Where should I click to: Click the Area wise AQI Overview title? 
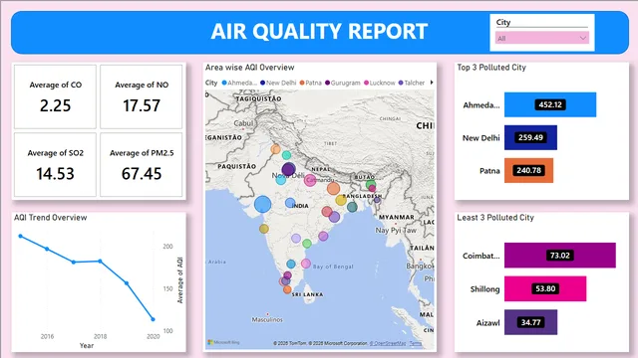click(249, 68)
